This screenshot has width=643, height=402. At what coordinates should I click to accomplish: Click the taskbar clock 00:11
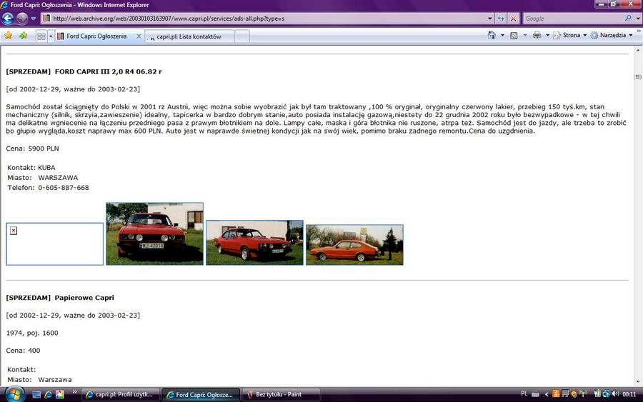[x=629, y=394]
